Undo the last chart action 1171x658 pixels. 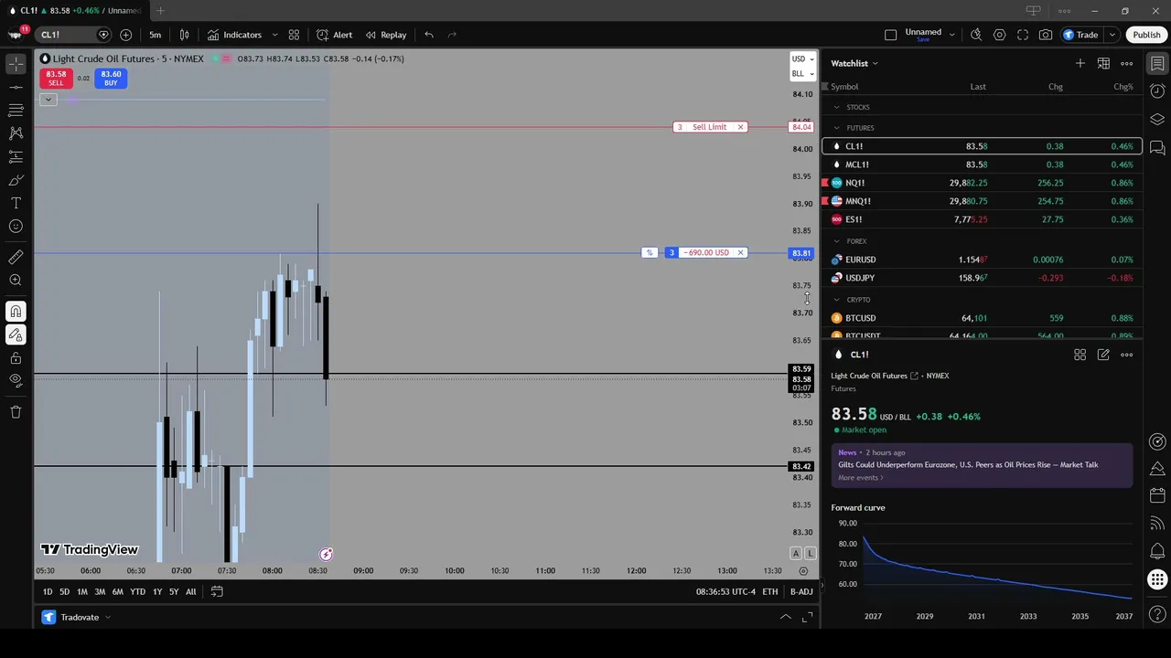pyautogui.click(x=429, y=35)
